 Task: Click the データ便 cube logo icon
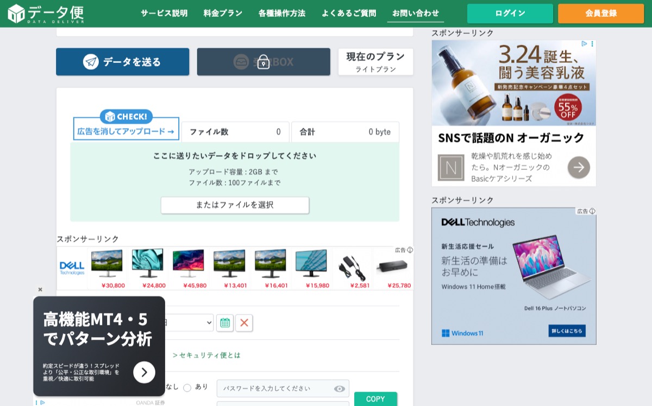click(x=17, y=13)
